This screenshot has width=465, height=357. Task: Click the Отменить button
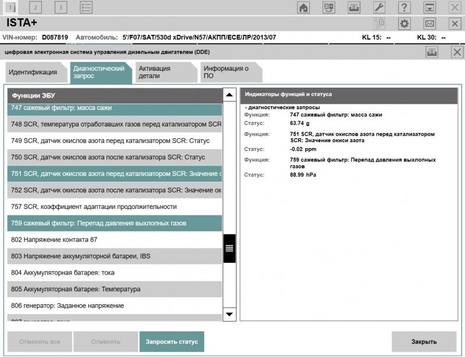[x=106, y=341]
